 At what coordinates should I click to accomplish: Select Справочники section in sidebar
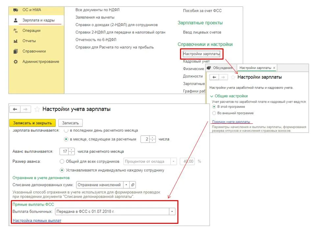coord(34,51)
